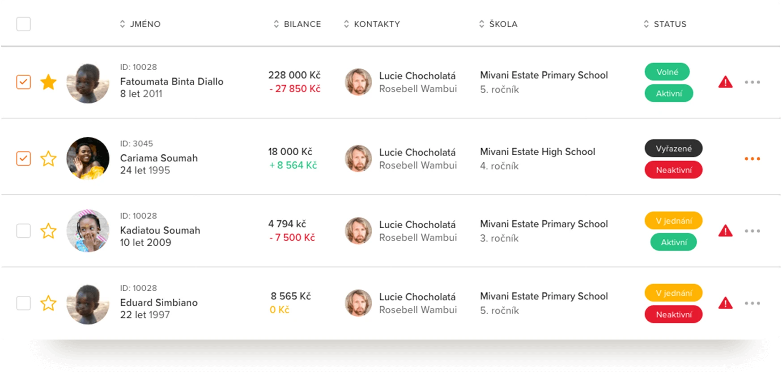Image resolution: width=782 pixels, height=391 pixels.
Task: Mark Eduard Simbiano with the star icon
Action: click(48, 303)
